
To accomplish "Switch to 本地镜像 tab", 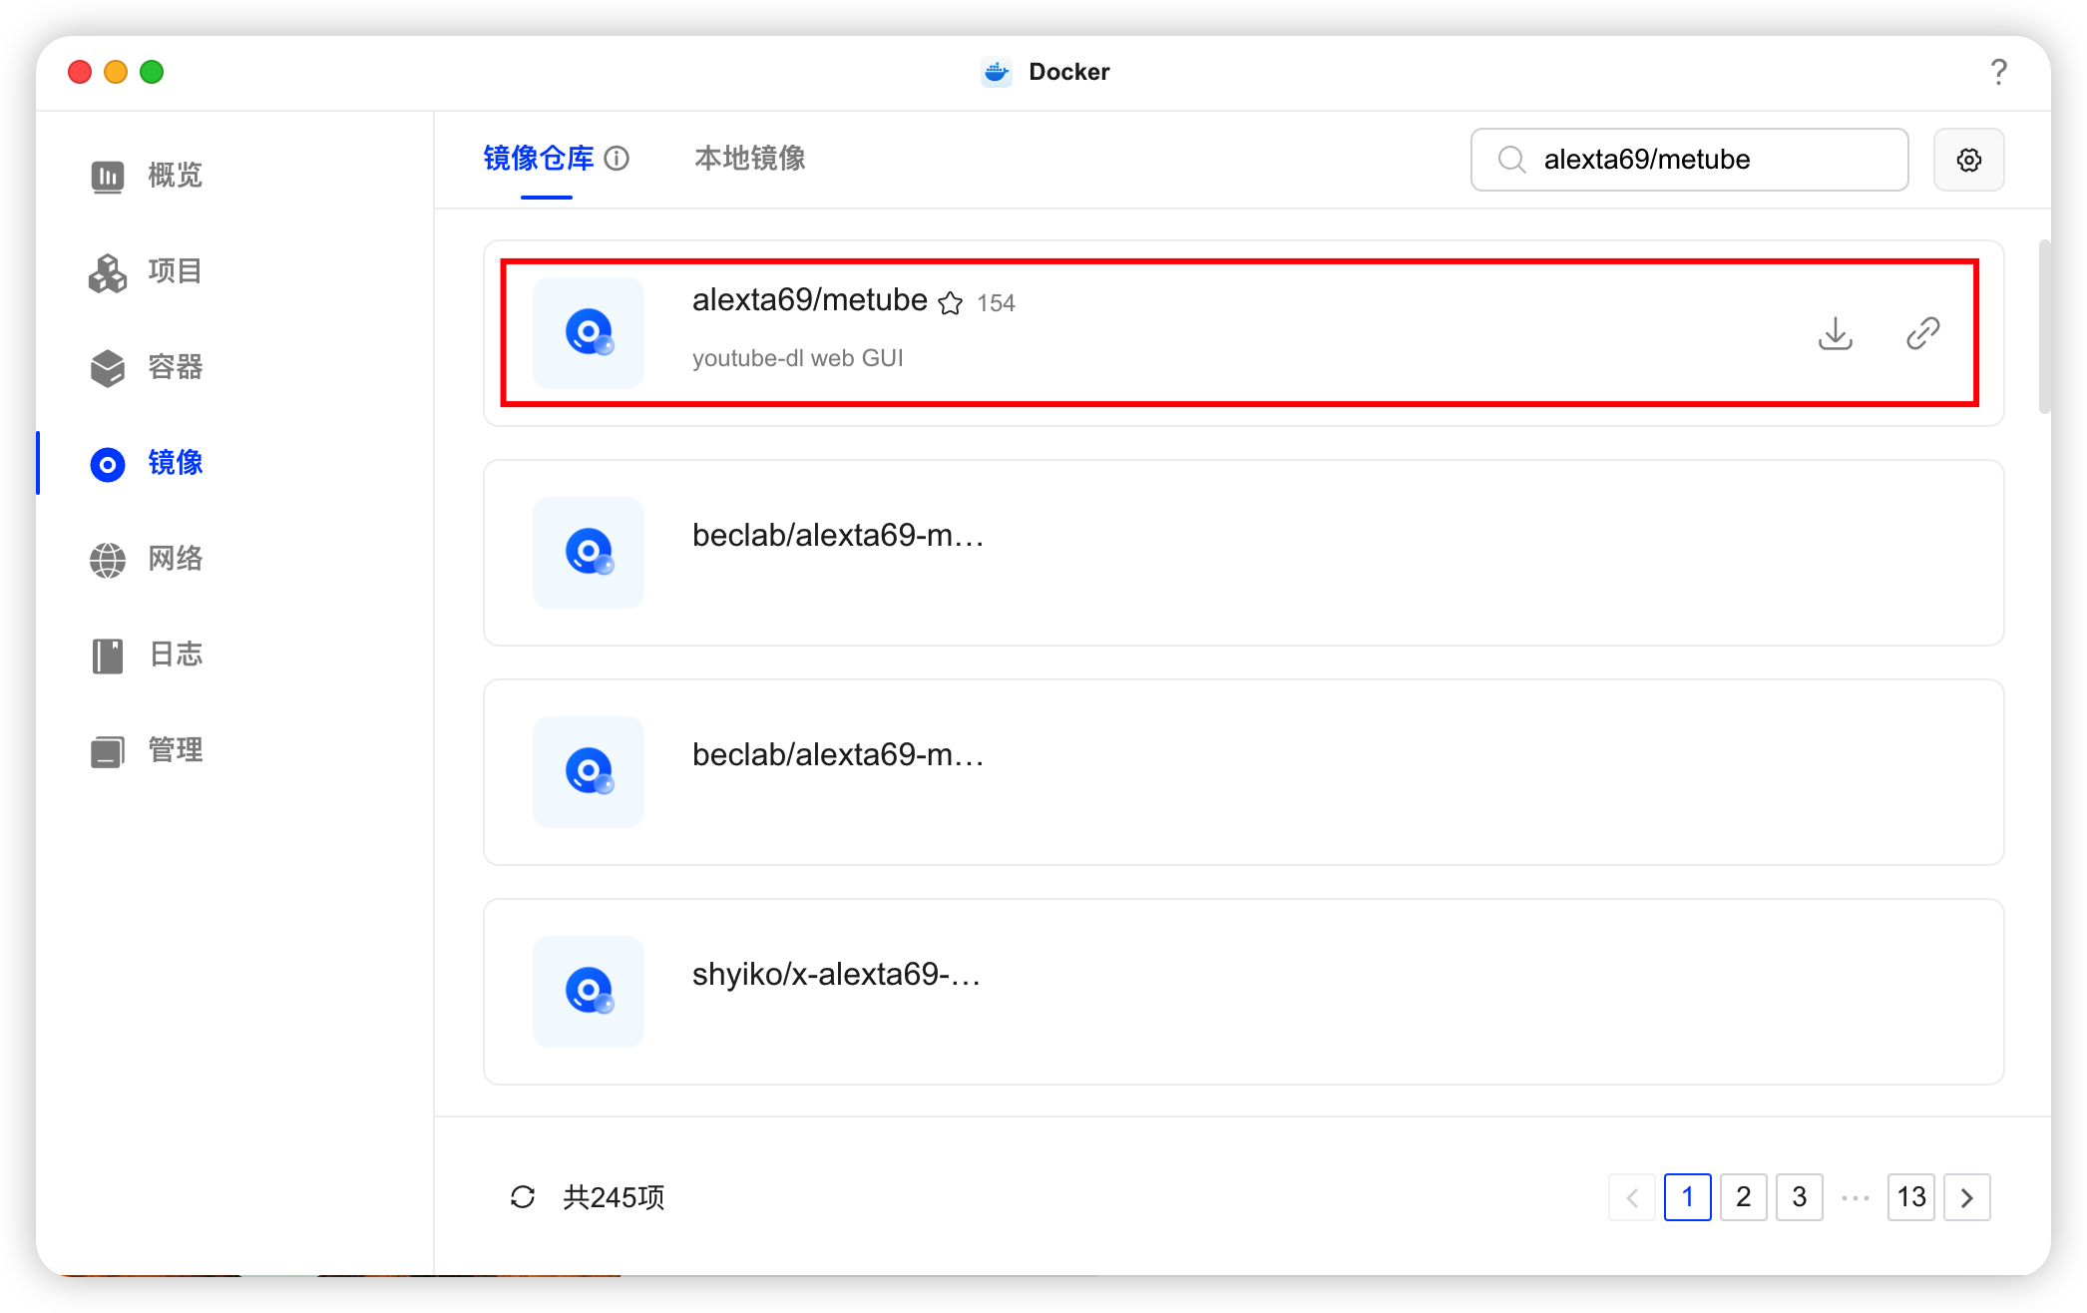I will (x=749, y=159).
